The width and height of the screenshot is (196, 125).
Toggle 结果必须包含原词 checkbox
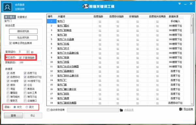point(10,43)
